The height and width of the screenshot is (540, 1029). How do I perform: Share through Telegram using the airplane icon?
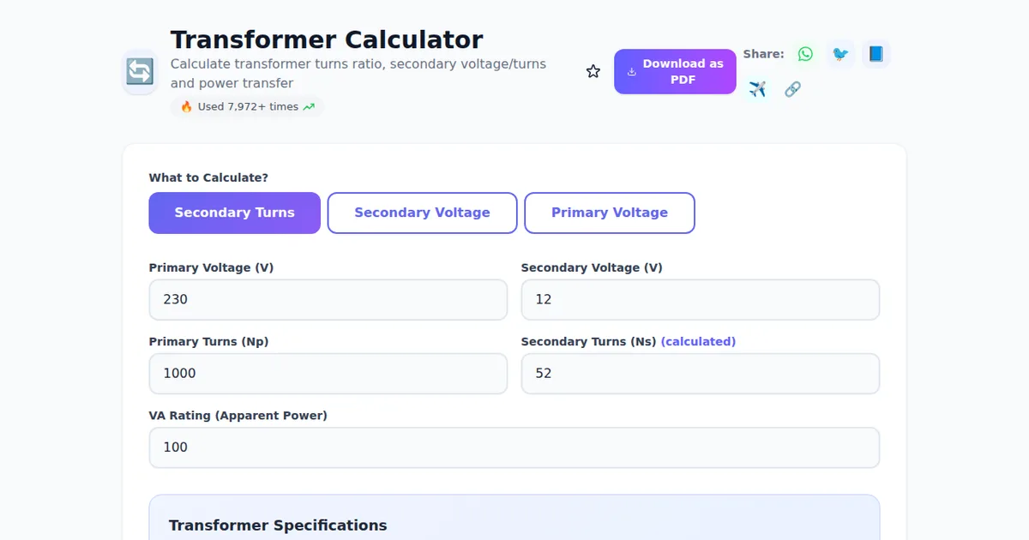click(x=757, y=88)
